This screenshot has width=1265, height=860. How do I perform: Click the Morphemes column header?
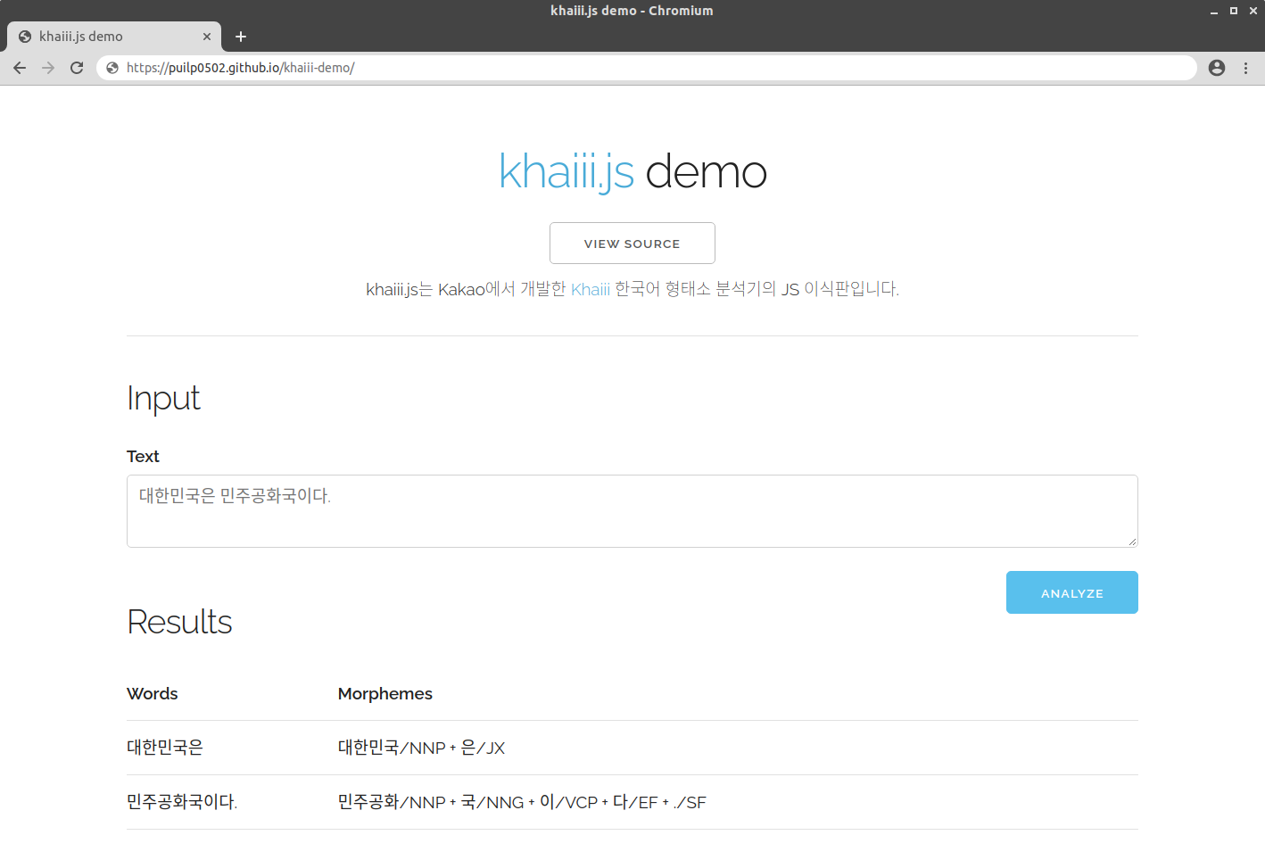[385, 694]
